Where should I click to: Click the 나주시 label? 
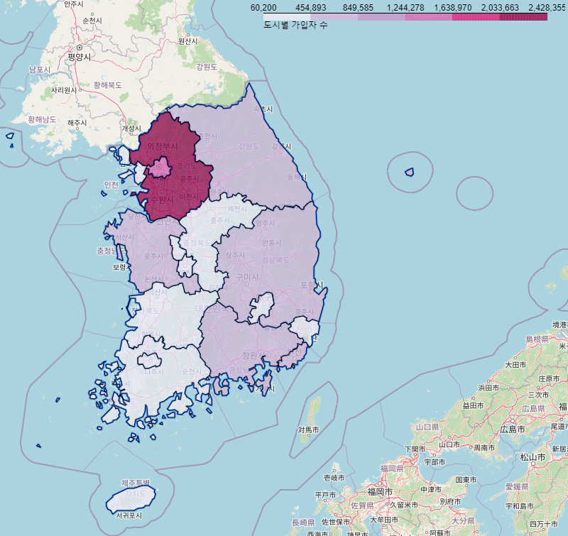154,372
